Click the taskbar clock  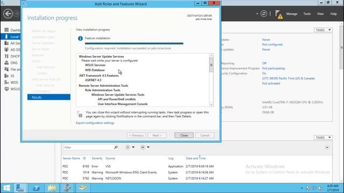pos(333,188)
